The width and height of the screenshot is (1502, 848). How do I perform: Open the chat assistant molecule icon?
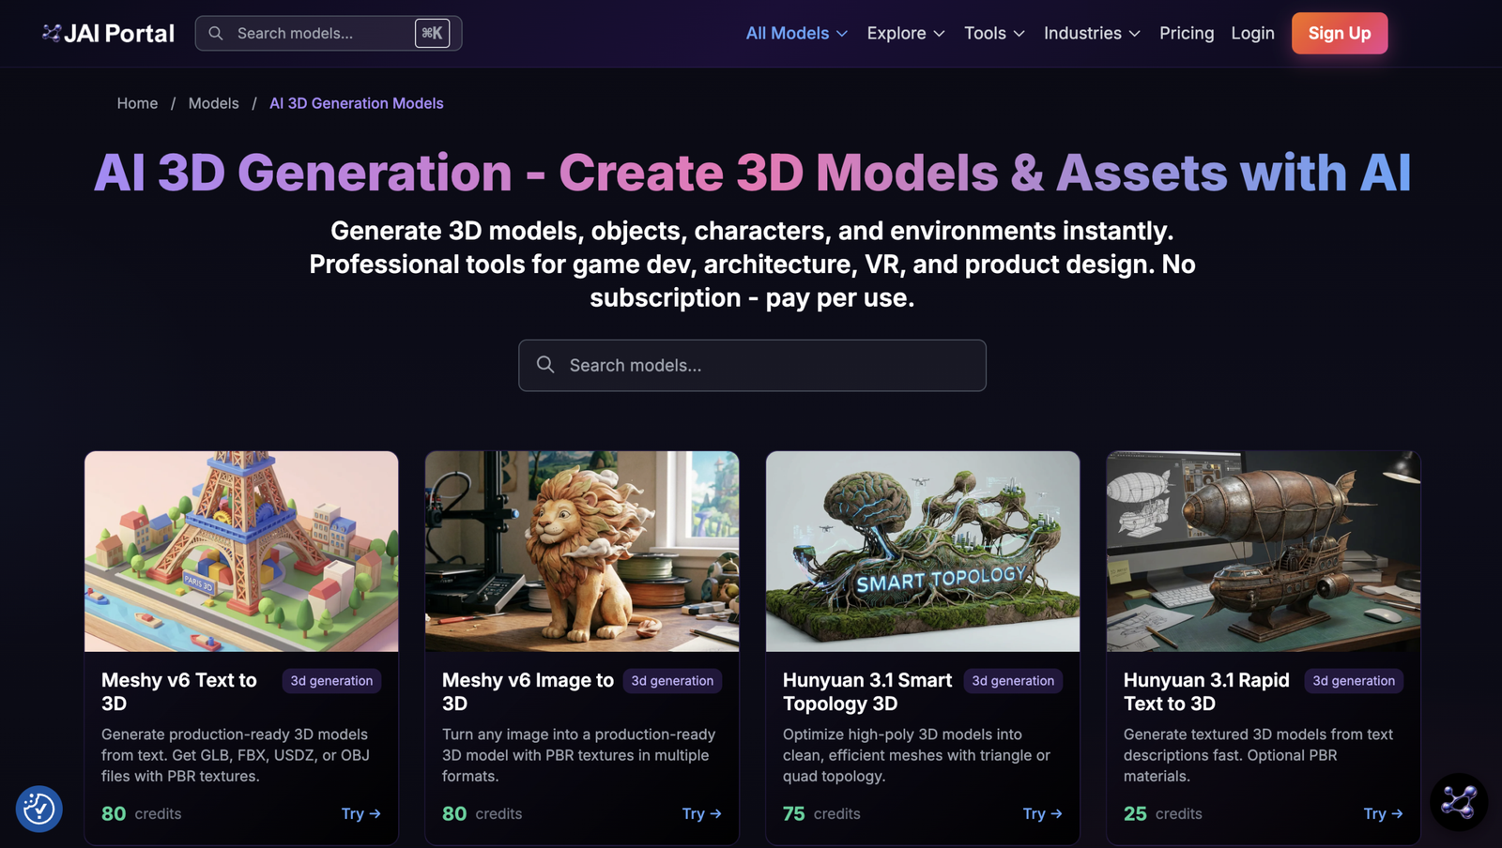tap(1458, 802)
